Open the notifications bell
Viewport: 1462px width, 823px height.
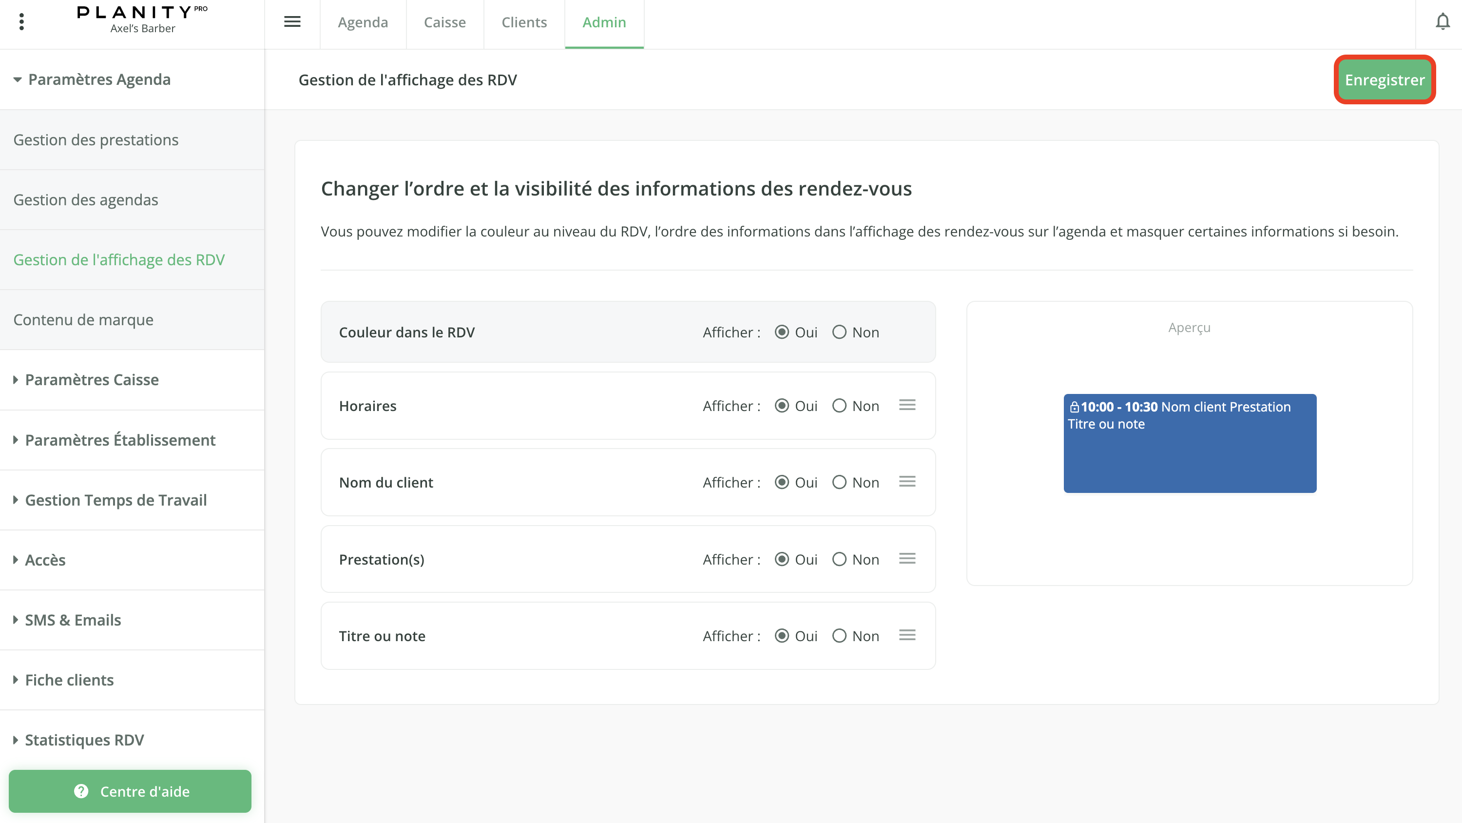(1442, 21)
